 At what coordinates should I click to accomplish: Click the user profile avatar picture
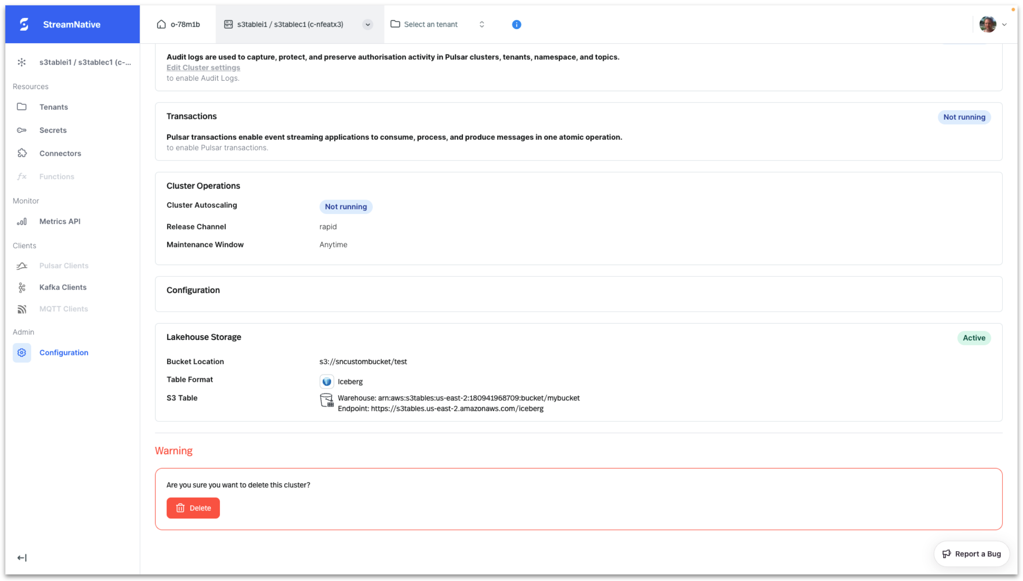click(987, 24)
